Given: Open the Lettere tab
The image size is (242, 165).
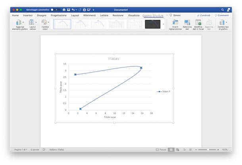Looking at the screenshot, I should coord(104,15).
